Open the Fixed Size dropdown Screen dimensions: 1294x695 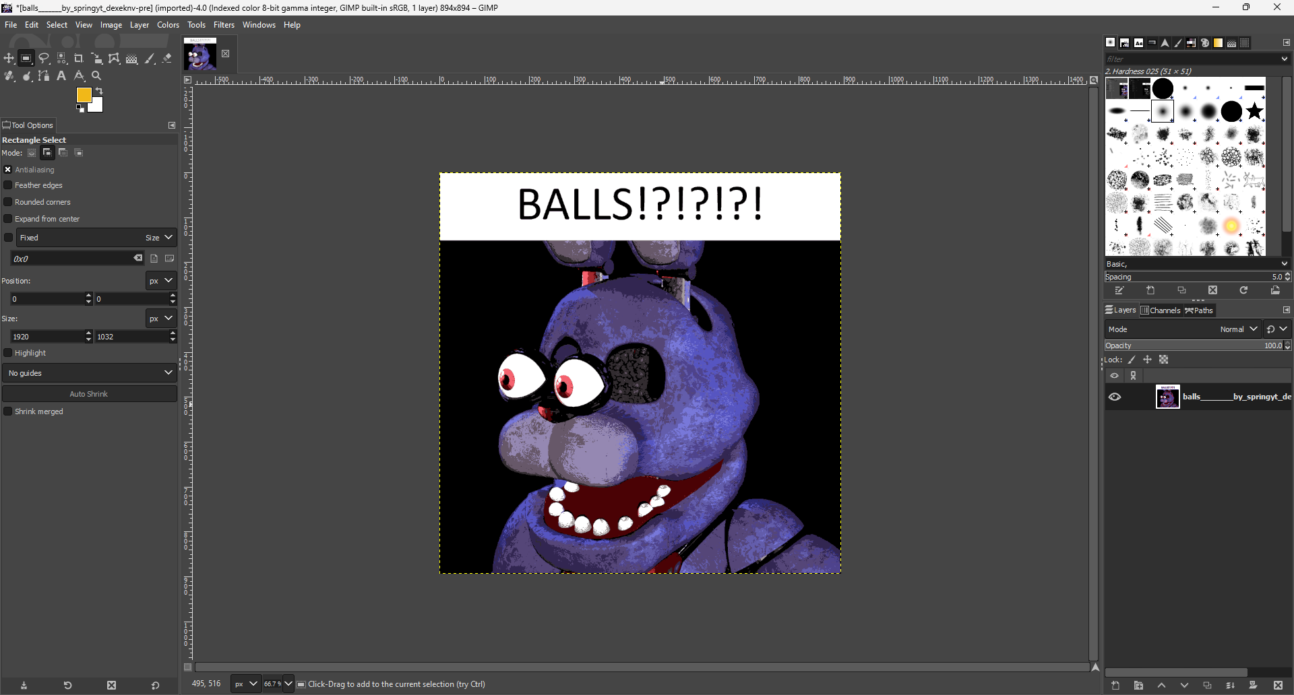click(x=96, y=238)
